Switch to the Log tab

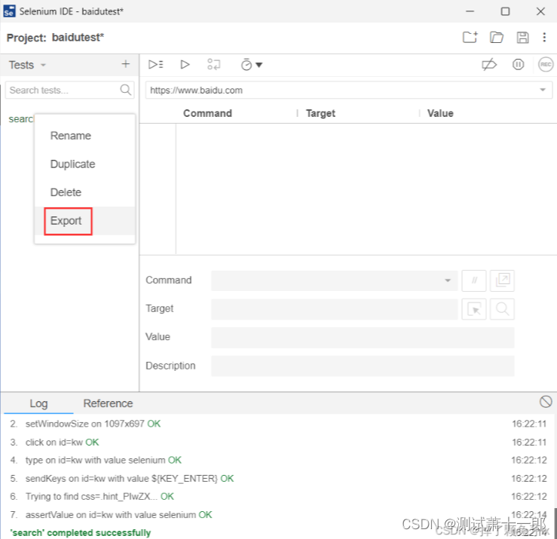click(x=38, y=403)
